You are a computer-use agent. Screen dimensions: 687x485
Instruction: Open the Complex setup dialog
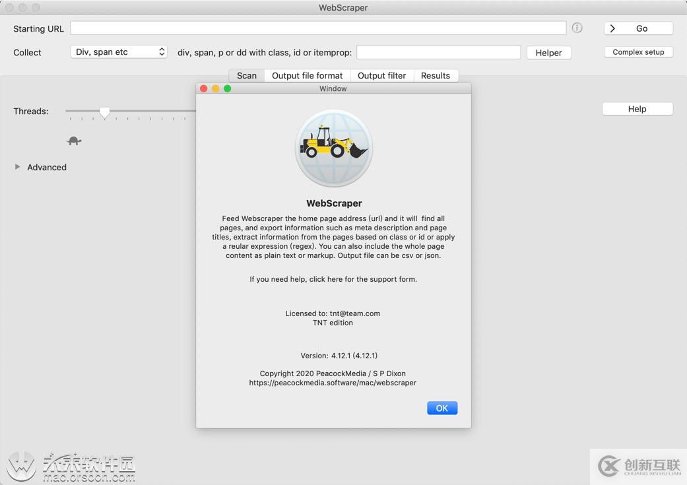(638, 51)
